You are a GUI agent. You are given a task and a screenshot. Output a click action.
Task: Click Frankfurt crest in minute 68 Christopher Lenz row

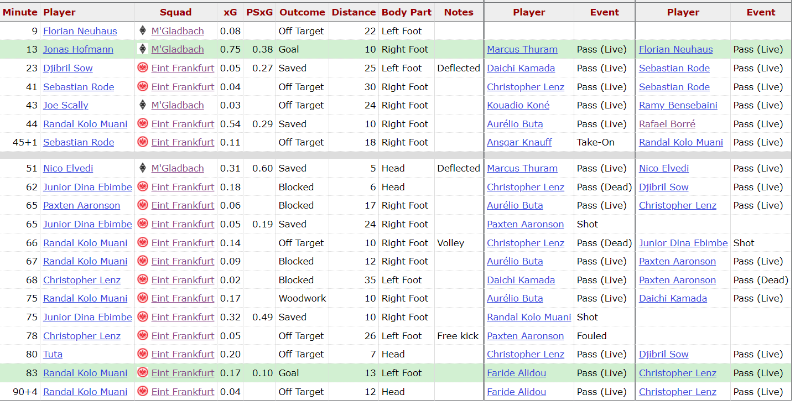click(x=142, y=280)
